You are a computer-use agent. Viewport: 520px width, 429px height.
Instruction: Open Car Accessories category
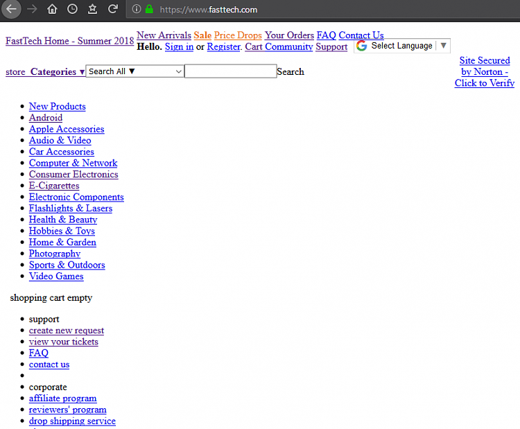(x=62, y=152)
